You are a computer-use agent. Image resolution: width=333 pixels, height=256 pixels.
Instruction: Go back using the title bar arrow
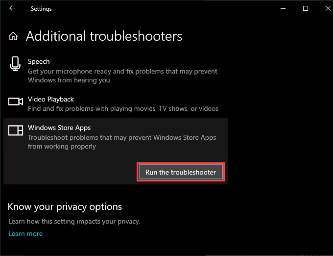(x=12, y=8)
